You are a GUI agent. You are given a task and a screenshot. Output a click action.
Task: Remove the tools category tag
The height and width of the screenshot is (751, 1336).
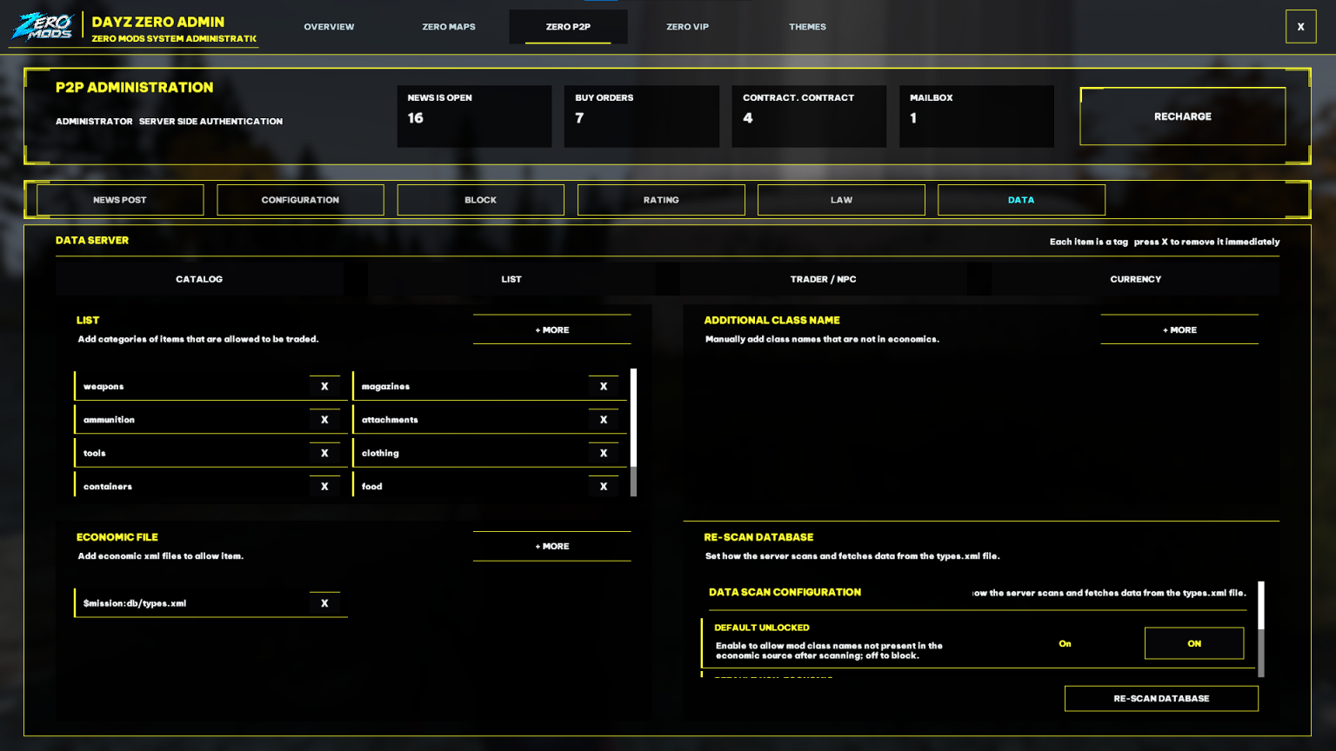point(324,453)
